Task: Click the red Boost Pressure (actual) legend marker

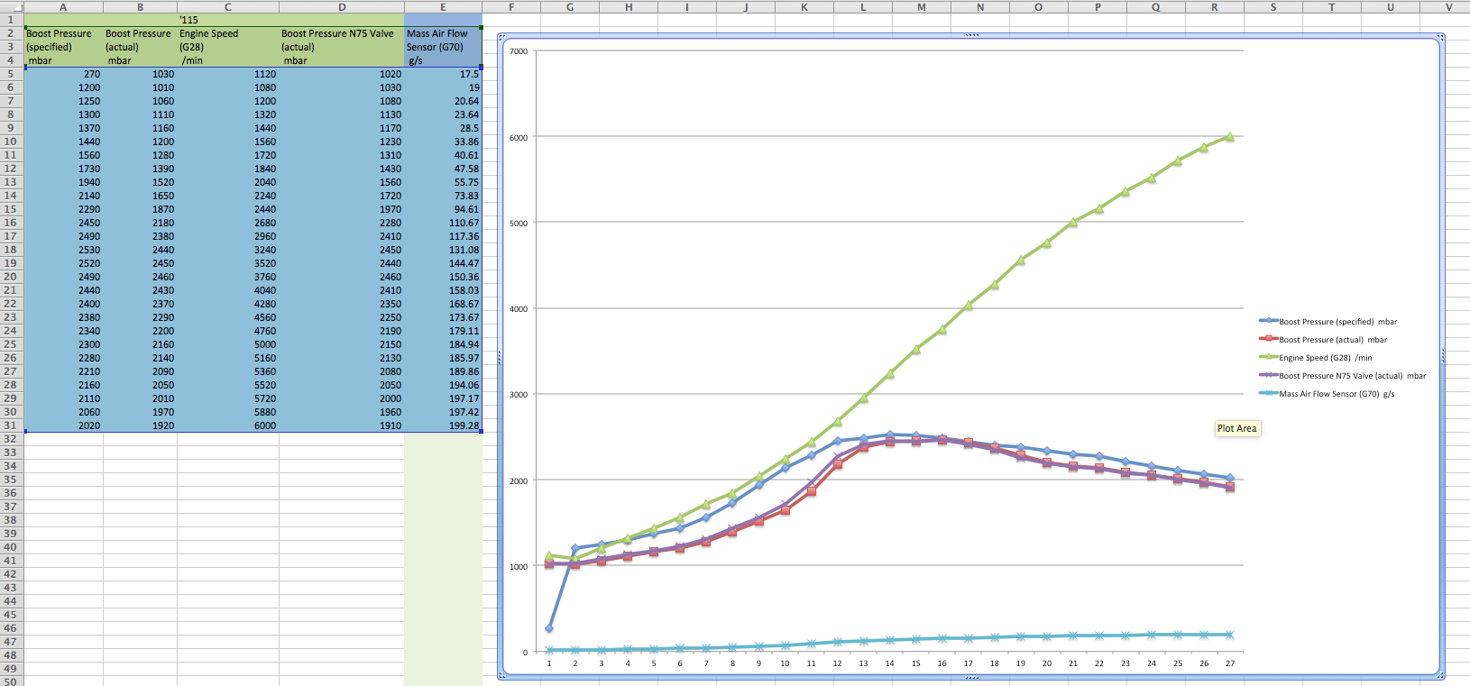Action: [1268, 339]
